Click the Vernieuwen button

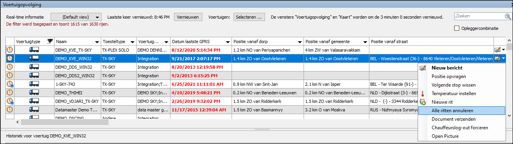pyautogui.click(x=188, y=17)
